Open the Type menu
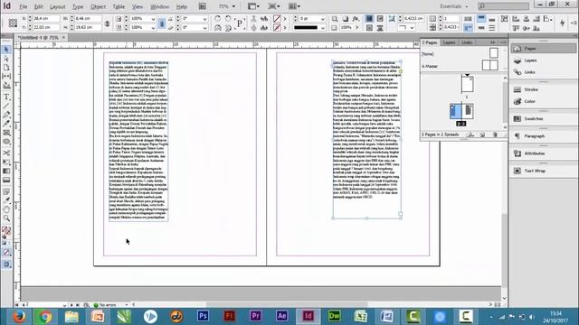 pos(78,6)
